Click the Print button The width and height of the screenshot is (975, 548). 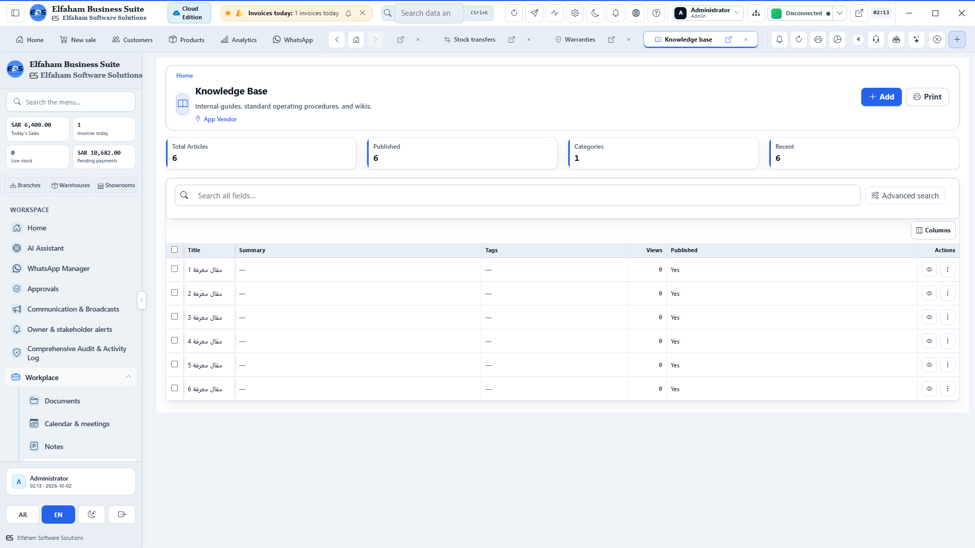pos(927,97)
